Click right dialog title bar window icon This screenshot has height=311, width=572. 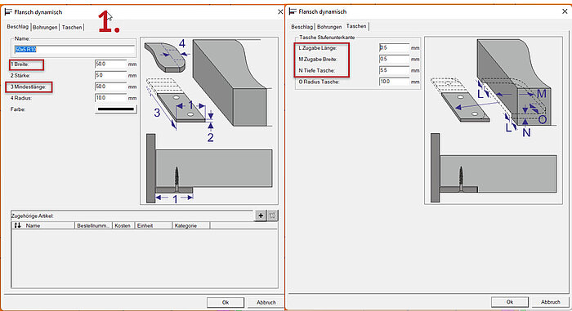(293, 11)
